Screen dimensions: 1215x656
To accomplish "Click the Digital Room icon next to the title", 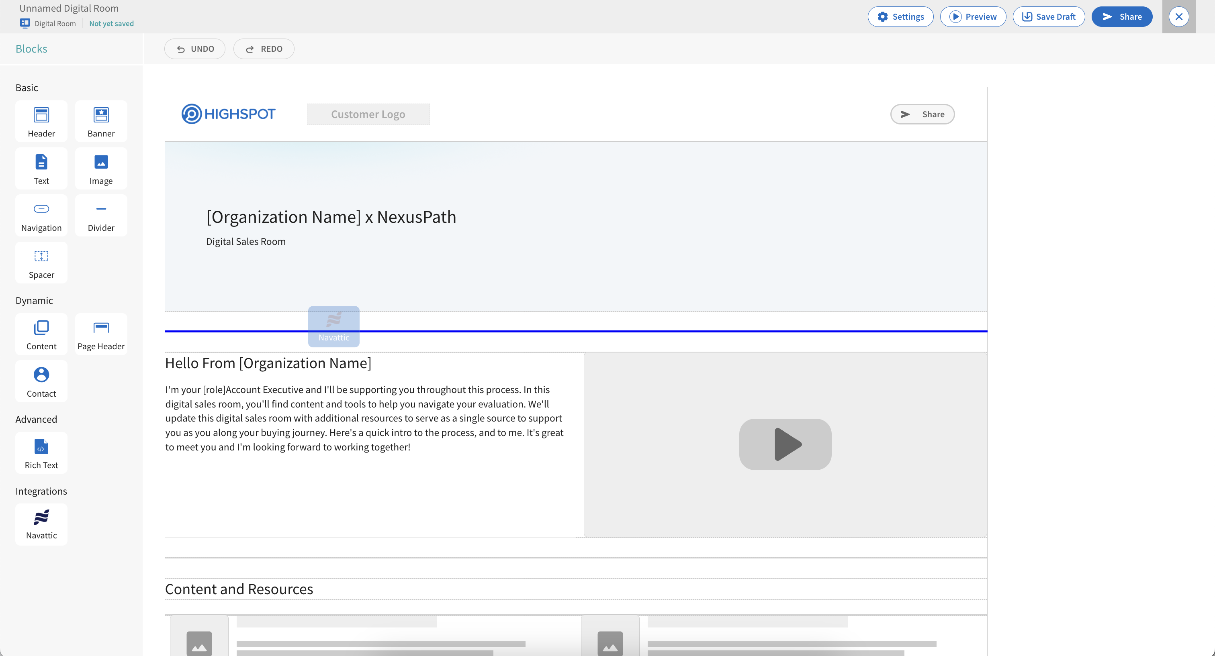I will (x=25, y=22).
